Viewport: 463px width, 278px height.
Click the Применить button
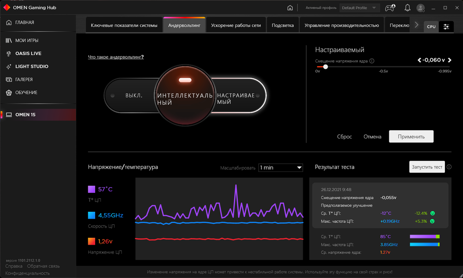pos(411,136)
